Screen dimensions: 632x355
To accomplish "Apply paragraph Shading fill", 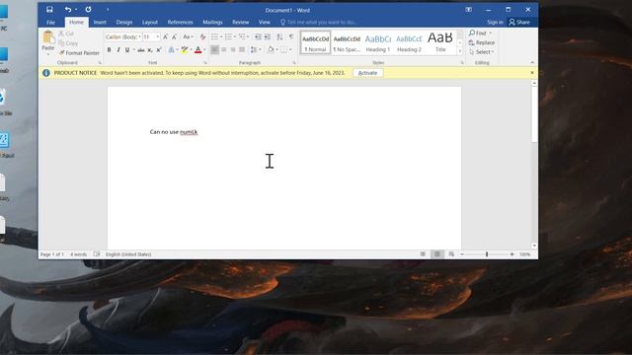I will click(271, 50).
